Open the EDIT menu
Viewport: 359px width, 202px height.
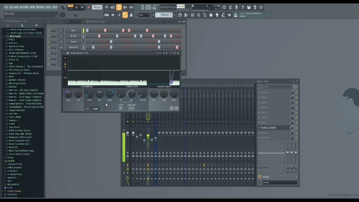11,7
